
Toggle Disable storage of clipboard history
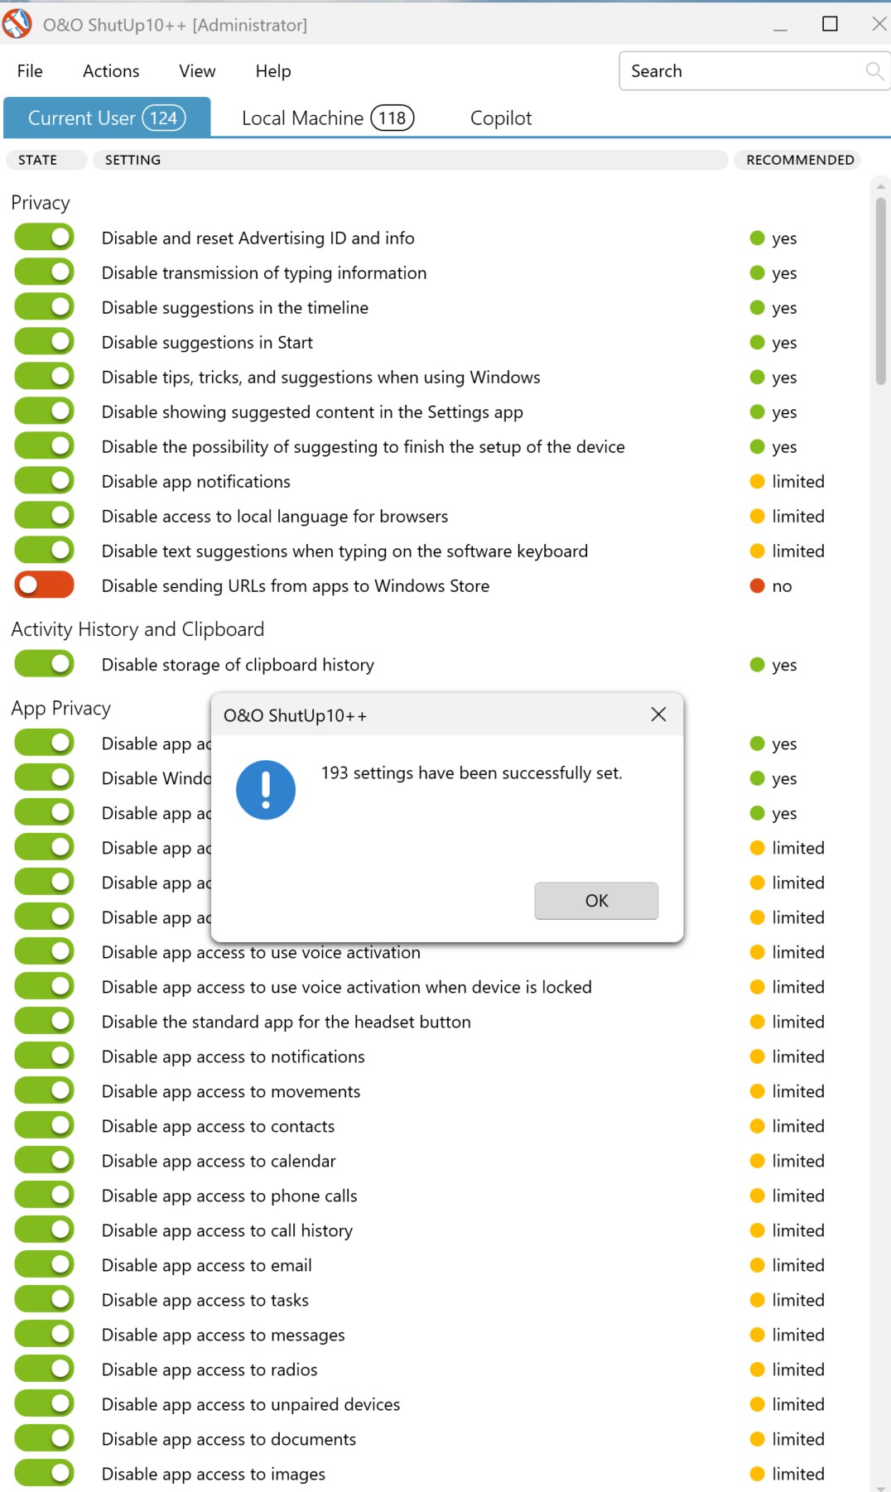(x=45, y=664)
